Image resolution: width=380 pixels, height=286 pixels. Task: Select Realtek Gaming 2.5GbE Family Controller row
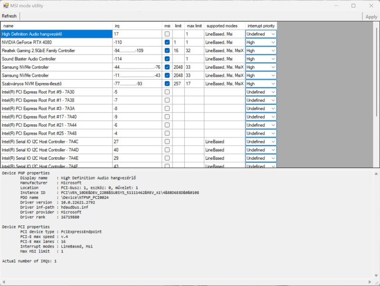[57, 51]
